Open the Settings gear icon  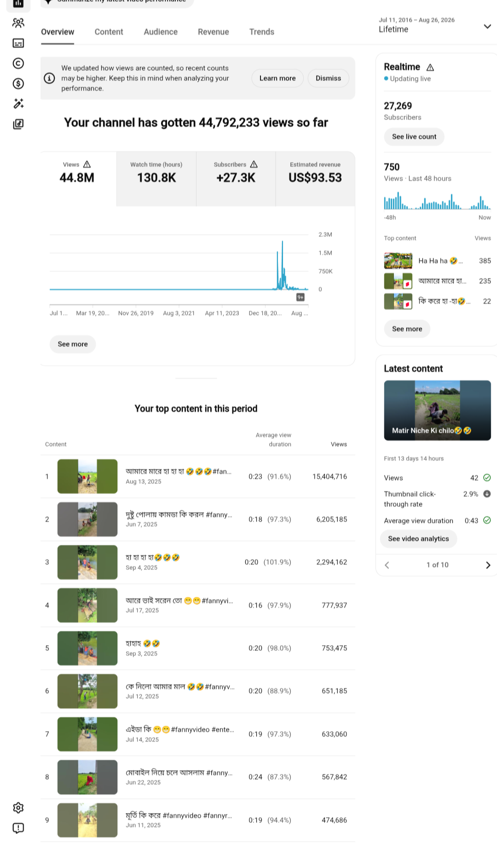coord(18,808)
